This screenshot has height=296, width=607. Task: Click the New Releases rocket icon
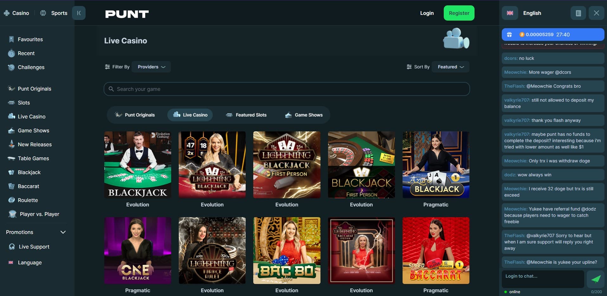11,144
